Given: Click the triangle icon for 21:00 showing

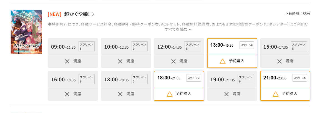Looking at the screenshot, I should tap(276, 94).
